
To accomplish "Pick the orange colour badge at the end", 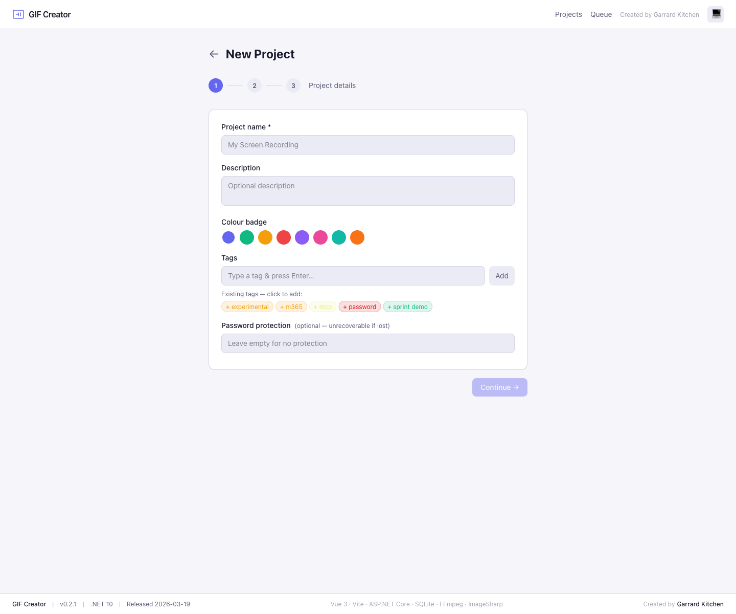I will 357,237.
